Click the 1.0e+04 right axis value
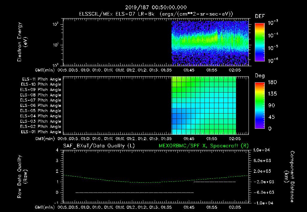 tap(261, 150)
